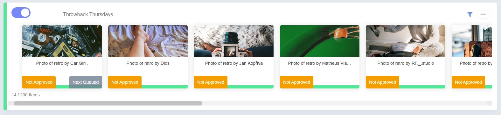Open the three-dots more options menu

(483, 14)
